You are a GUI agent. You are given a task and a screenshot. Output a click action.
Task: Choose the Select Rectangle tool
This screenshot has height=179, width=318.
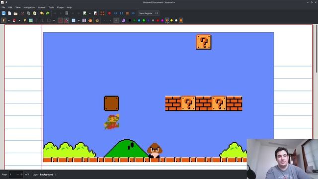click(74, 20)
